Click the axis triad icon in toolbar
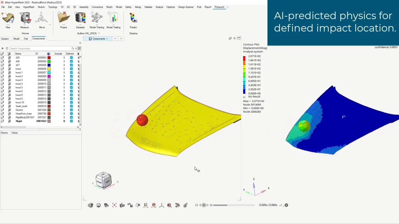The height and width of the screenshot is (224, 399). [161, 205]
